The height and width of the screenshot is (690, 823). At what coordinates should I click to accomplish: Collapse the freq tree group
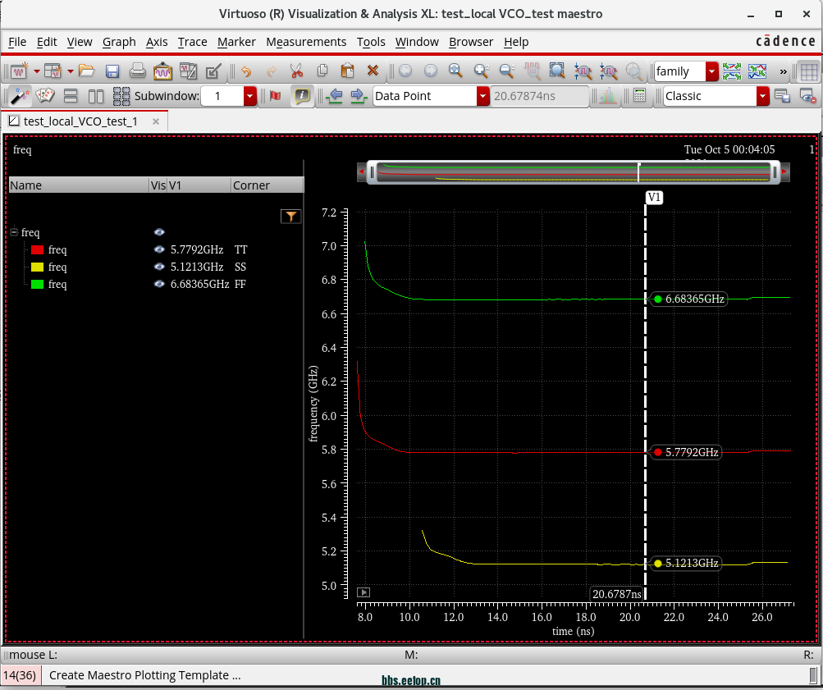pyautogui.click(x=14, y=232)
